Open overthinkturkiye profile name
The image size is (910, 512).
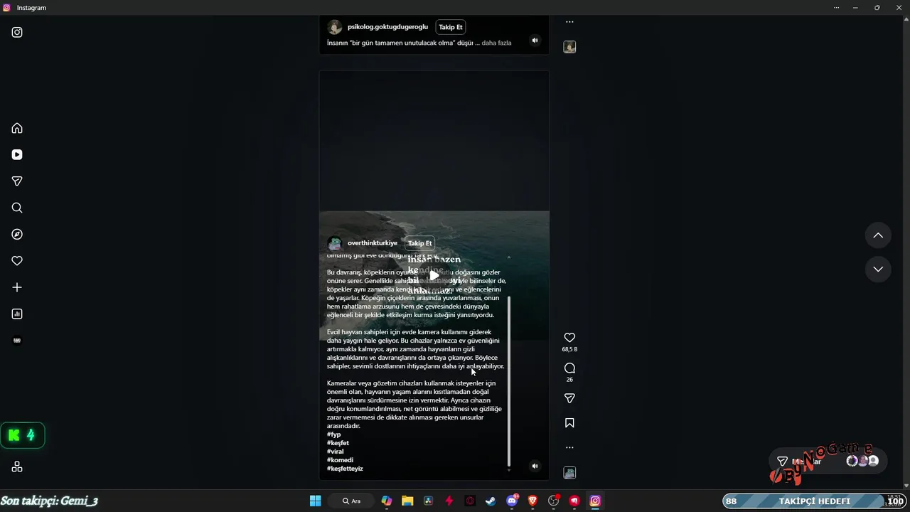373,243
